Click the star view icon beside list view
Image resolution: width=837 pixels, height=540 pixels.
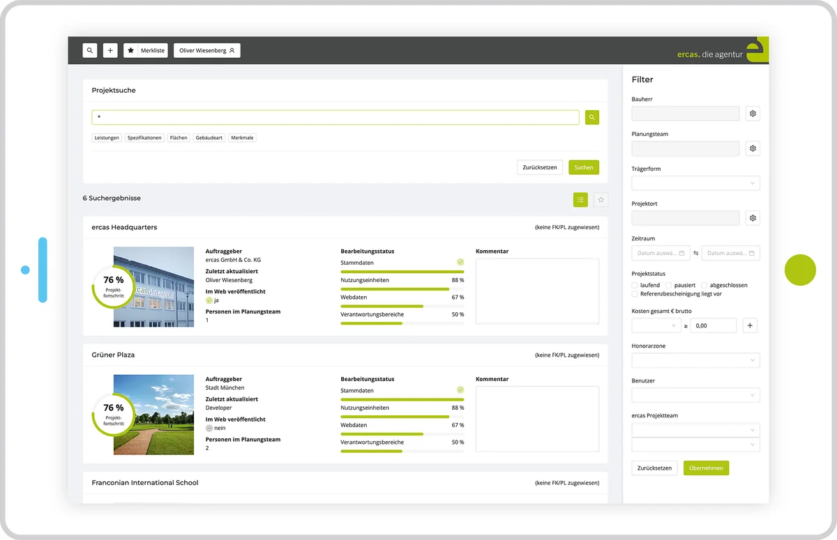(601, 199)
